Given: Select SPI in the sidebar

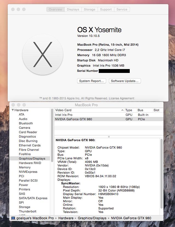Looking at the screenshot, I should [x=21, y=203].
